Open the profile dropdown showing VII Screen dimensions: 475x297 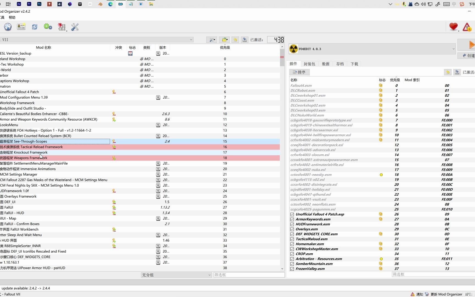[96, 40]
